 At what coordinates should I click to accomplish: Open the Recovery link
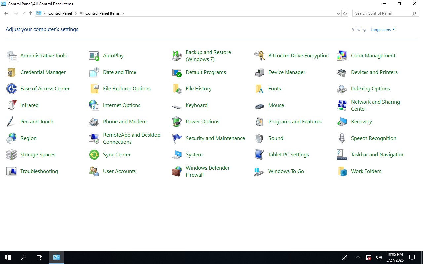362,122
